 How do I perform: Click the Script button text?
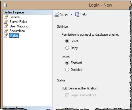coord(64,14)
